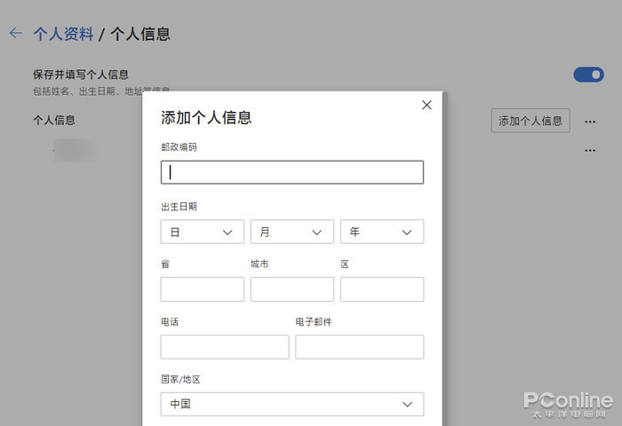
Task: Select the blurred saved profile entry
Action: click(76, 150)
